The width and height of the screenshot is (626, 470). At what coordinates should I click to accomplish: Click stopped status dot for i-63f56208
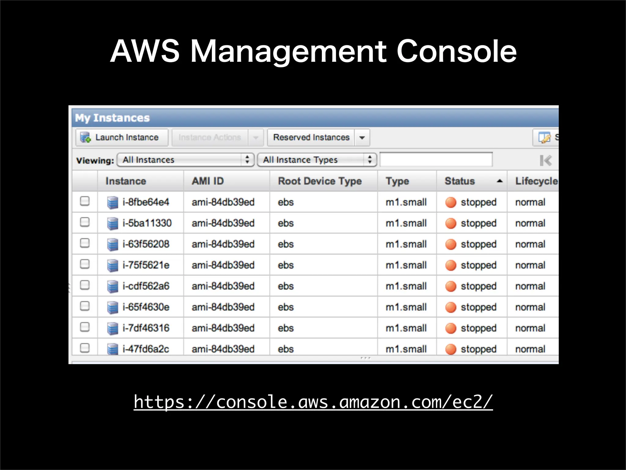[451, 244]
